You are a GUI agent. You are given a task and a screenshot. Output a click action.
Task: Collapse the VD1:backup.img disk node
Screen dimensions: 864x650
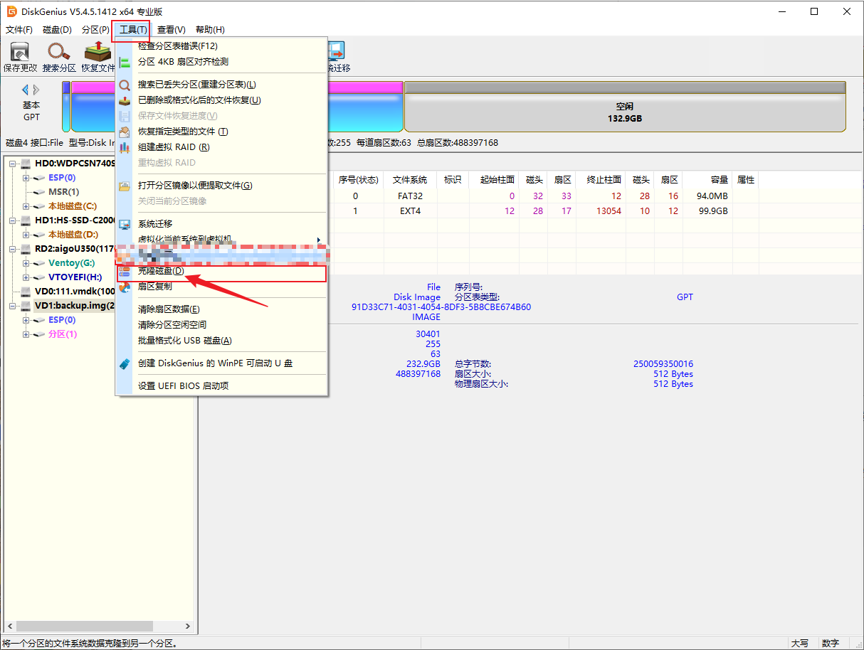click(x=13, y=306)
